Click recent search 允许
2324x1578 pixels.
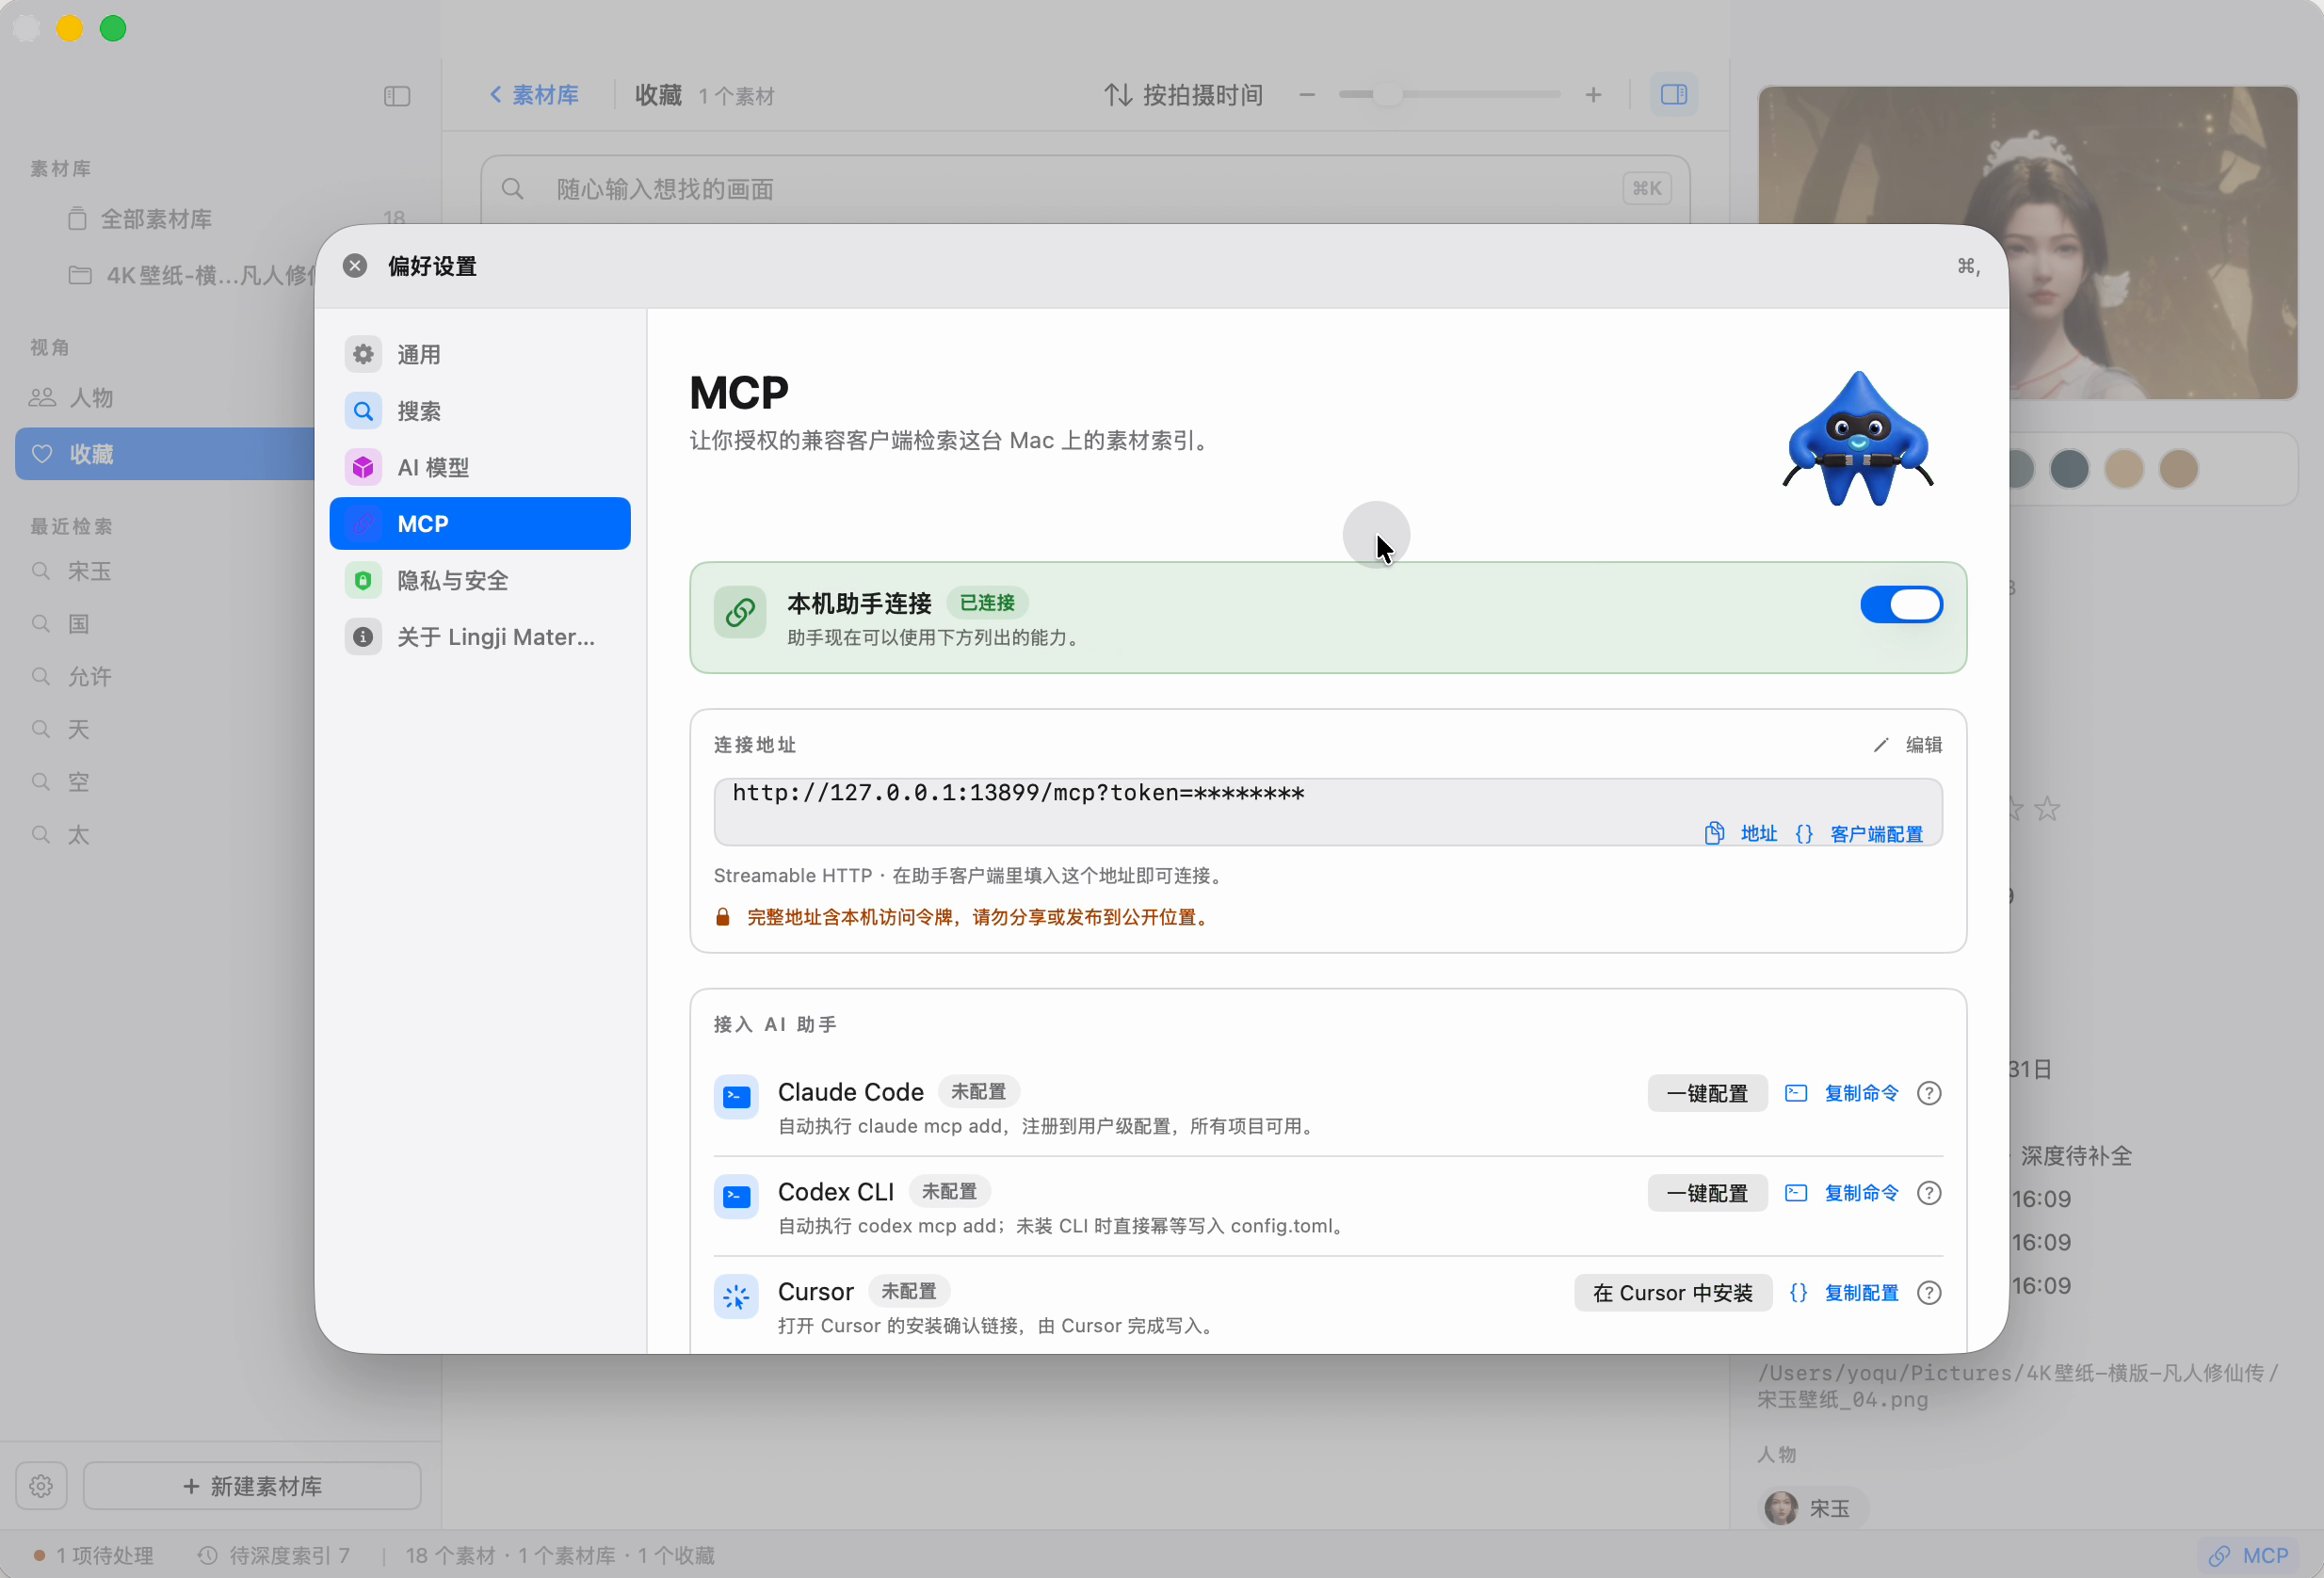coord(89,677)
